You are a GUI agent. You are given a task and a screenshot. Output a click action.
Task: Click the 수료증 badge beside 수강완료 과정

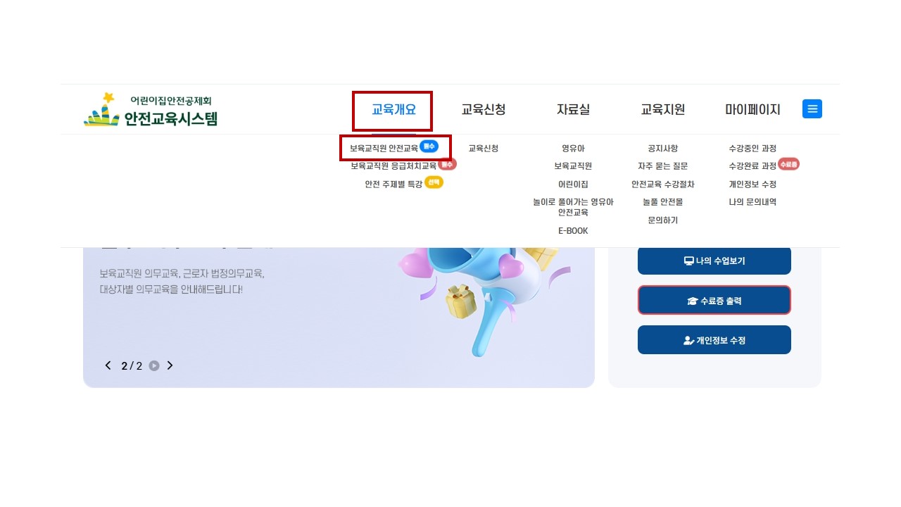pyautogui.click(x=789, y=164)
